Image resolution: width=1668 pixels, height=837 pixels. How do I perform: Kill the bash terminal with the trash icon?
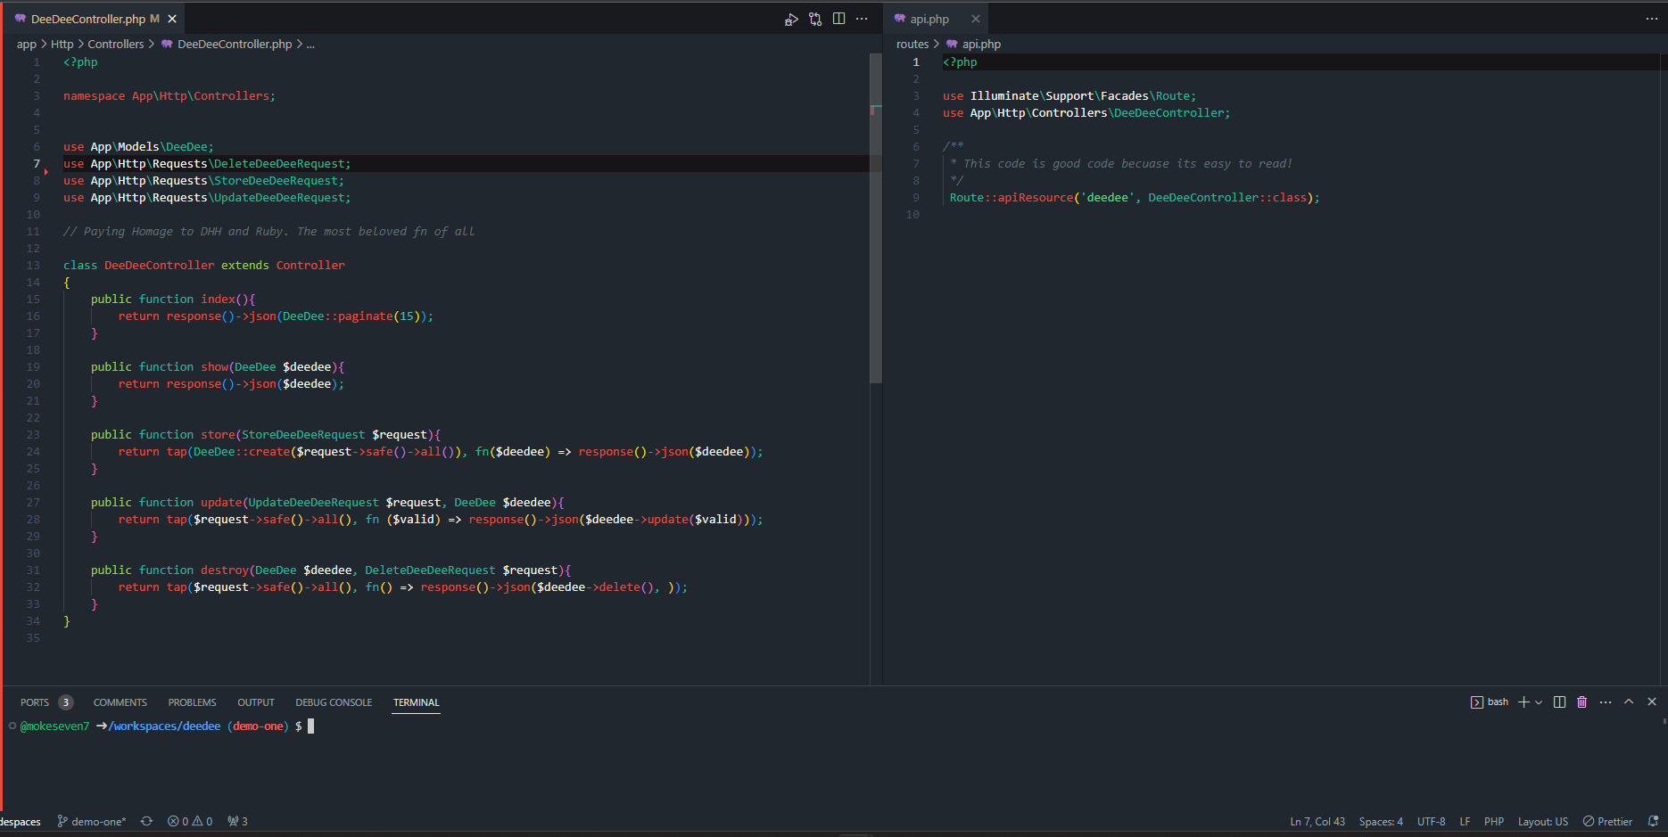click(1581, 702)
